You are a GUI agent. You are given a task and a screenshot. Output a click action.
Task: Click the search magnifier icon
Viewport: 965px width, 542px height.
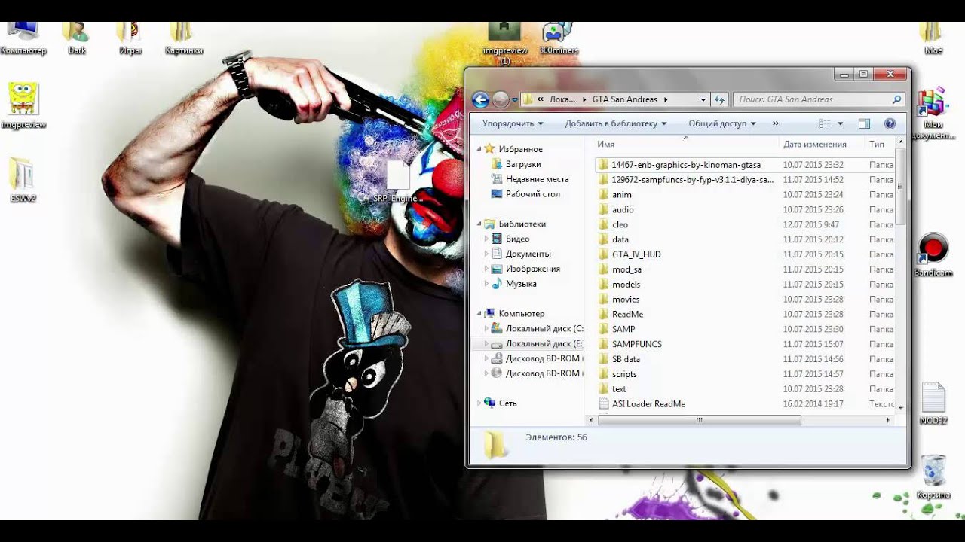tap(896, 99)
